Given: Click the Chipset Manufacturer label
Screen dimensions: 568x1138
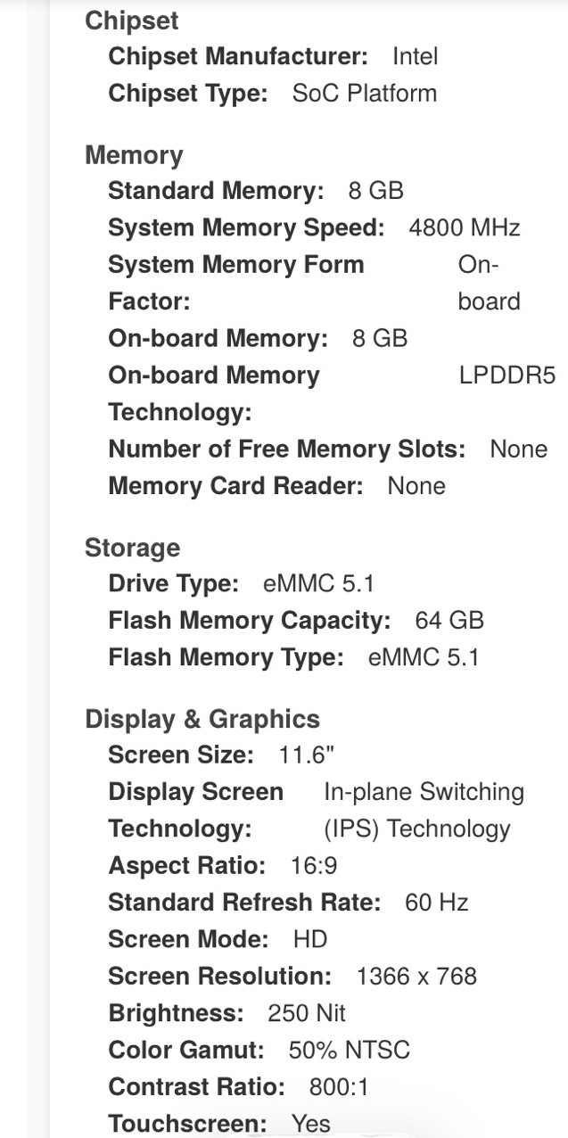Looking at the screenshot, I should (x=238, y=56).
